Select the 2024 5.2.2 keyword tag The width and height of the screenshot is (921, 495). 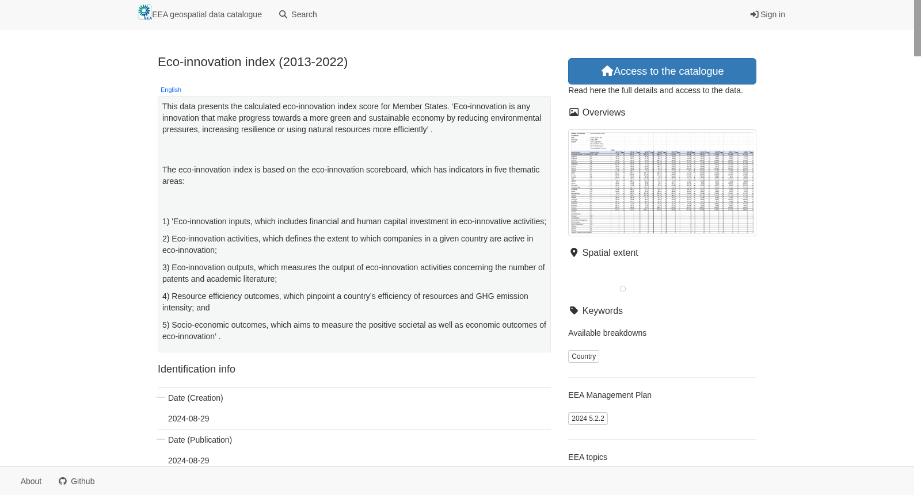pyautogui.click(x=588, y=419)
